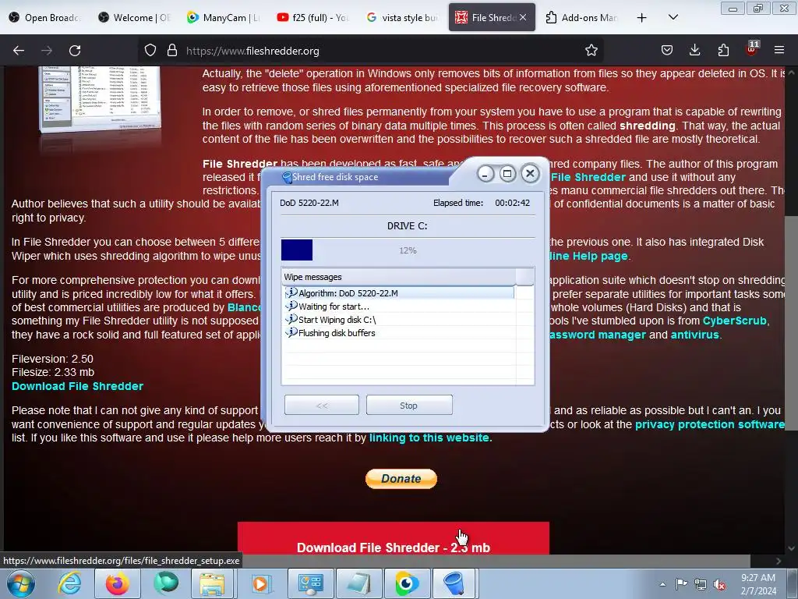
Task: Switch to the File Shredder taskbar item
Action: [x=454, y=583]
